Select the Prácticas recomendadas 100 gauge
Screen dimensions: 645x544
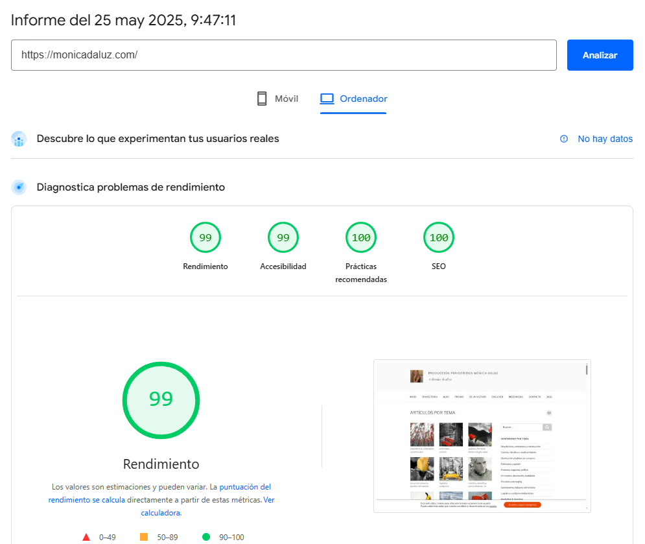tap(361, 237)
